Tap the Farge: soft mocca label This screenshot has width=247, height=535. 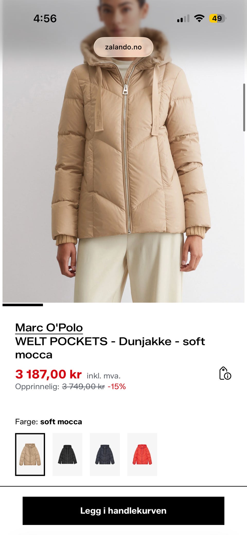49,422
